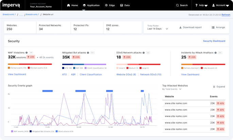
Task: Click the Expand icon for Top Attacked Websites
Action: 214,87
